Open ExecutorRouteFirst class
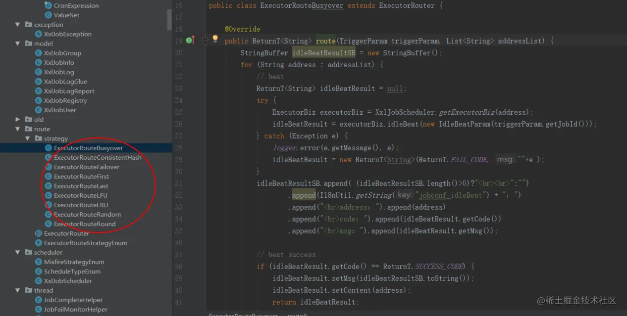The height and width of the screenshot is (316, 627). pos(81,177)
